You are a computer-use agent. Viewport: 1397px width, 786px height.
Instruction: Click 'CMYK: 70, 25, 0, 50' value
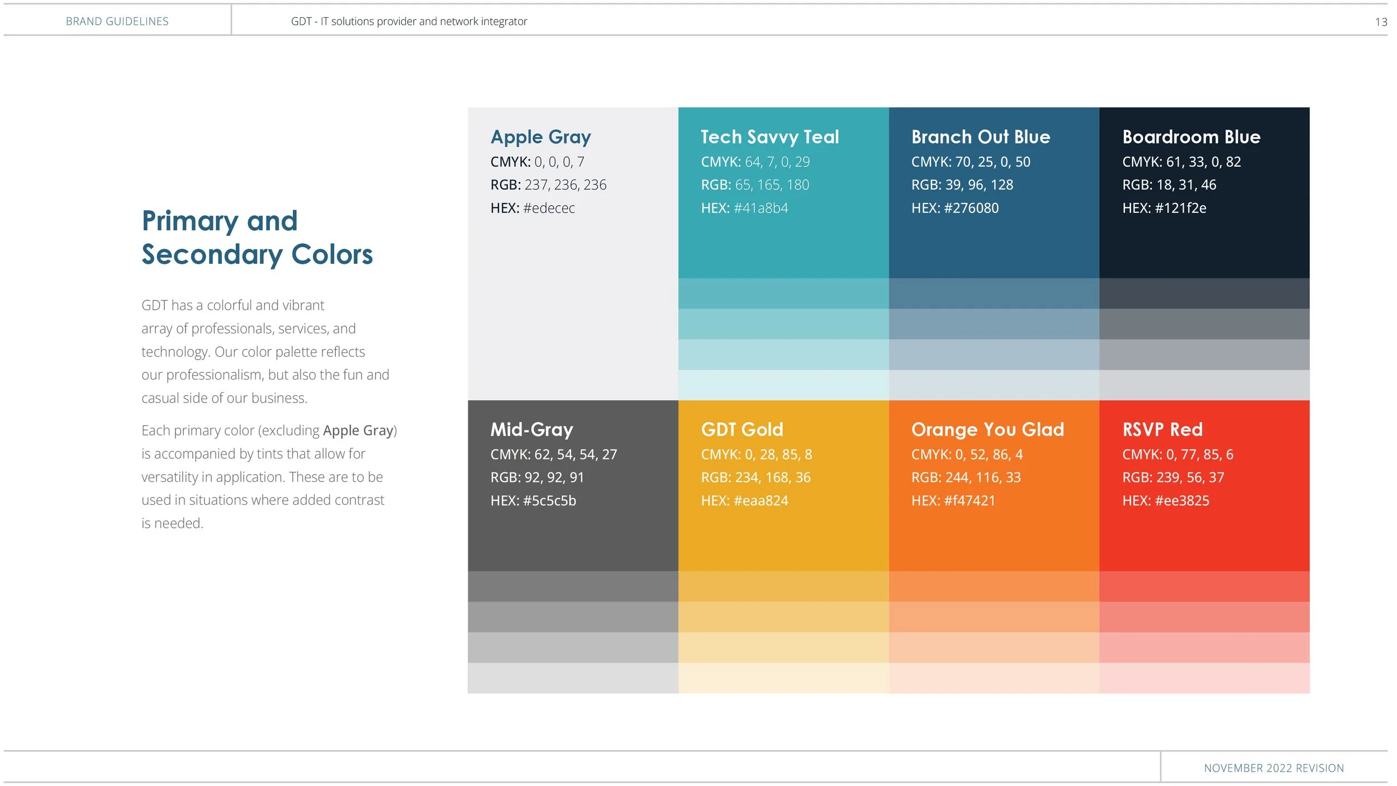click(971, 162)
